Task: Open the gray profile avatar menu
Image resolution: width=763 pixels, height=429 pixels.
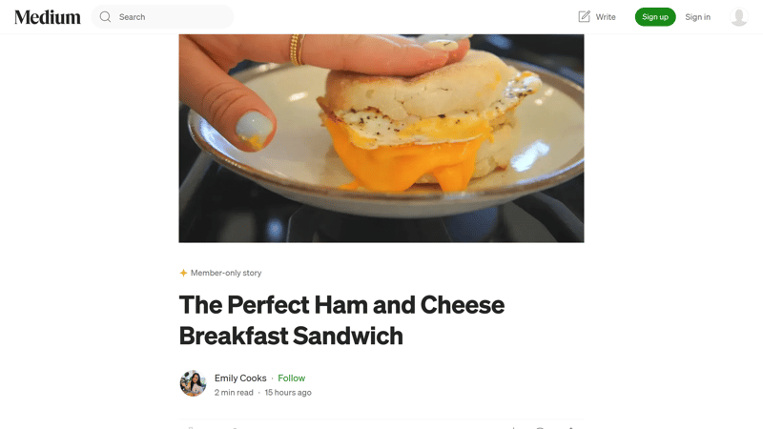Action: 738,17
